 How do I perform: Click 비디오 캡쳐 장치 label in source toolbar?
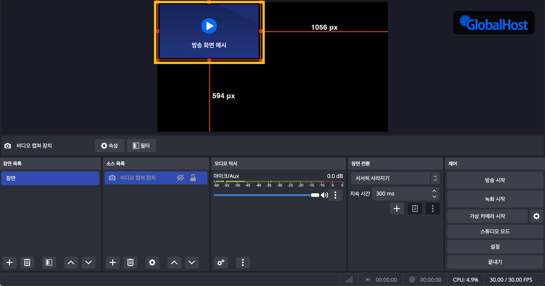[x=35, y=146]
